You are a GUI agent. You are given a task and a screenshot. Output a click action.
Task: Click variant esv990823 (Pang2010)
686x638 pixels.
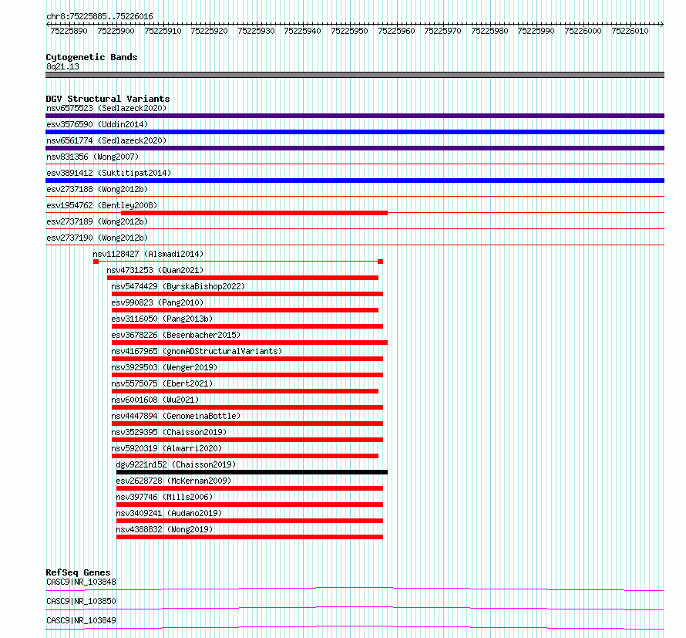click(157, 302)
